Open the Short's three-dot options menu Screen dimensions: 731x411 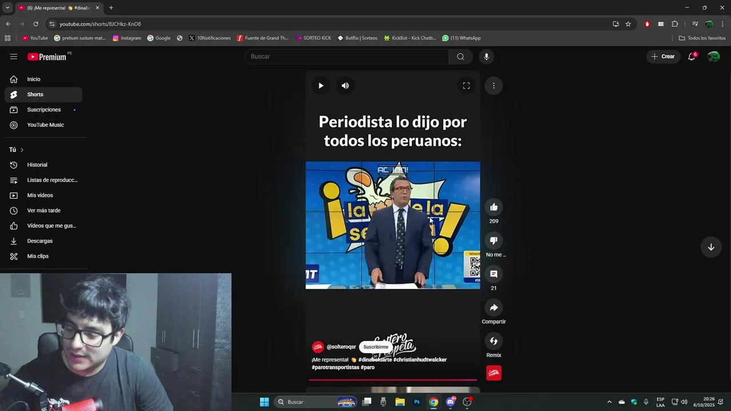tap(493, 86)
